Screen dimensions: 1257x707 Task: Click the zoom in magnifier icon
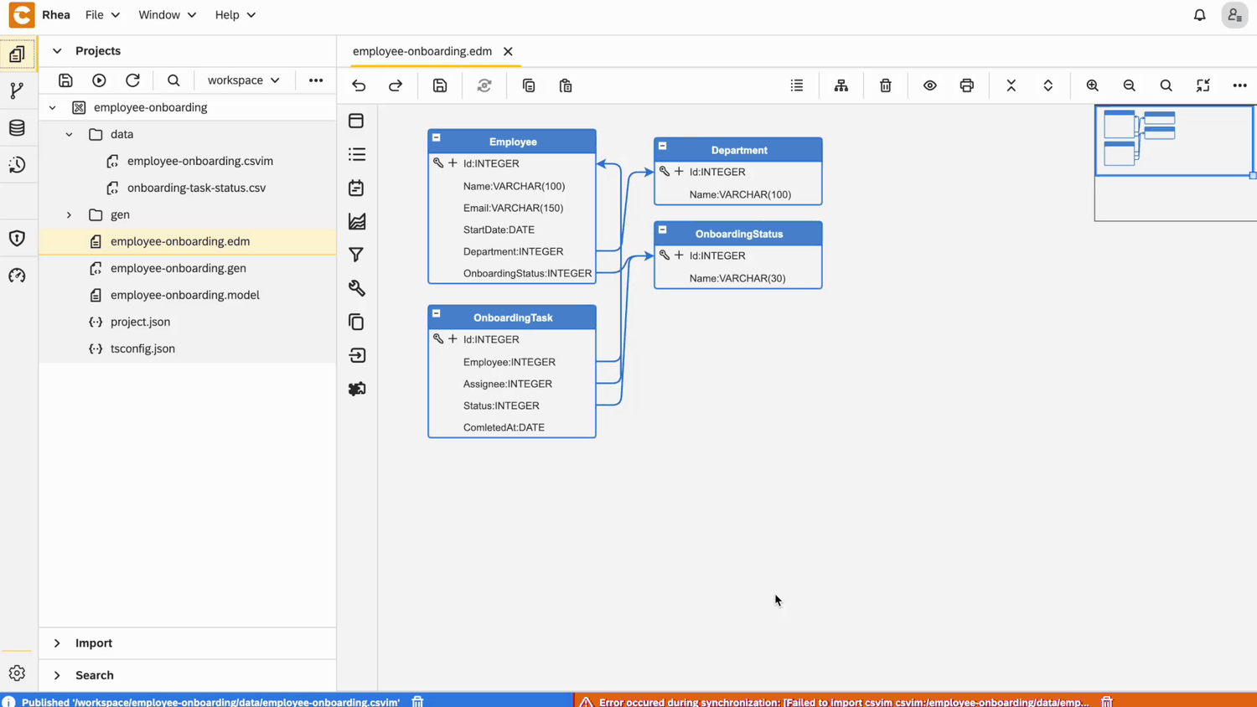click(1092, 85)
